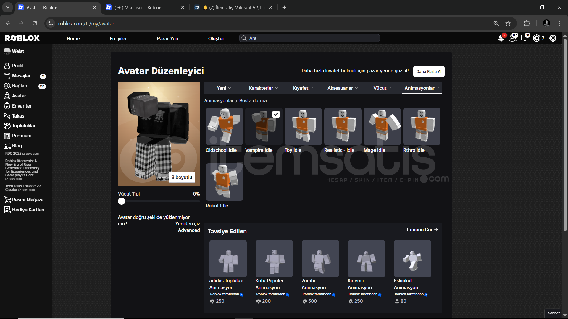Click the Daha Fazla Al button

pyautogui.click(x=429, y=71)
